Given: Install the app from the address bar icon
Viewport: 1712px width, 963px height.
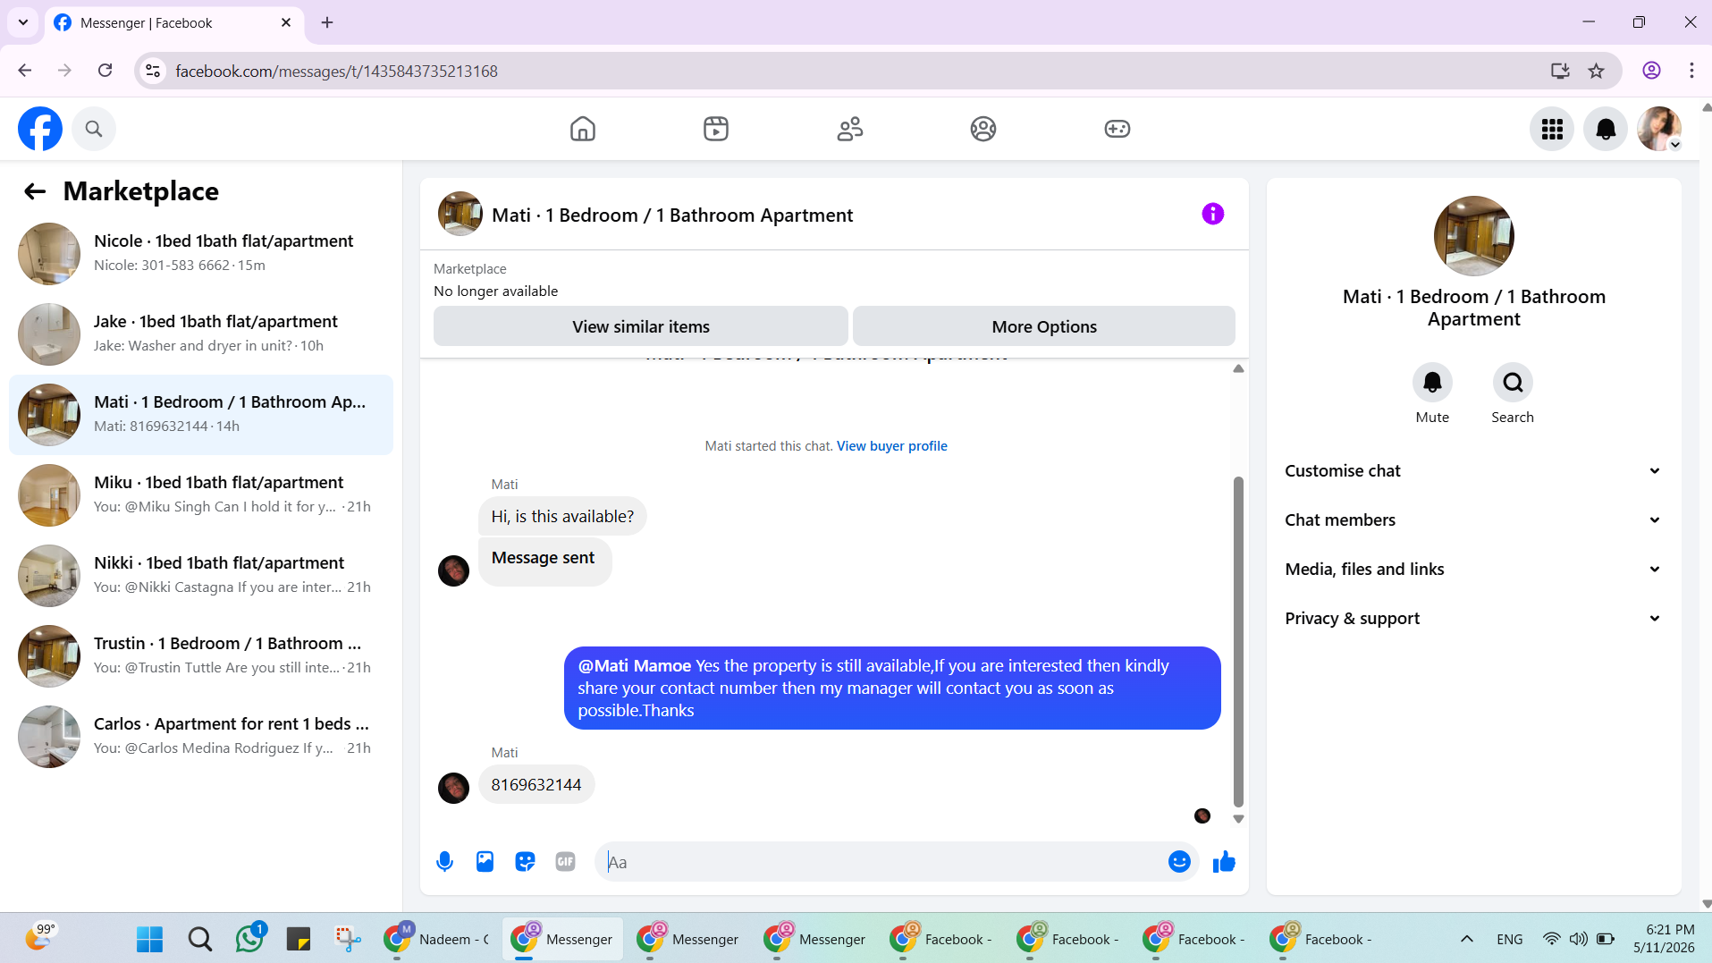Looking at the screenshot, I should 1560,71.
